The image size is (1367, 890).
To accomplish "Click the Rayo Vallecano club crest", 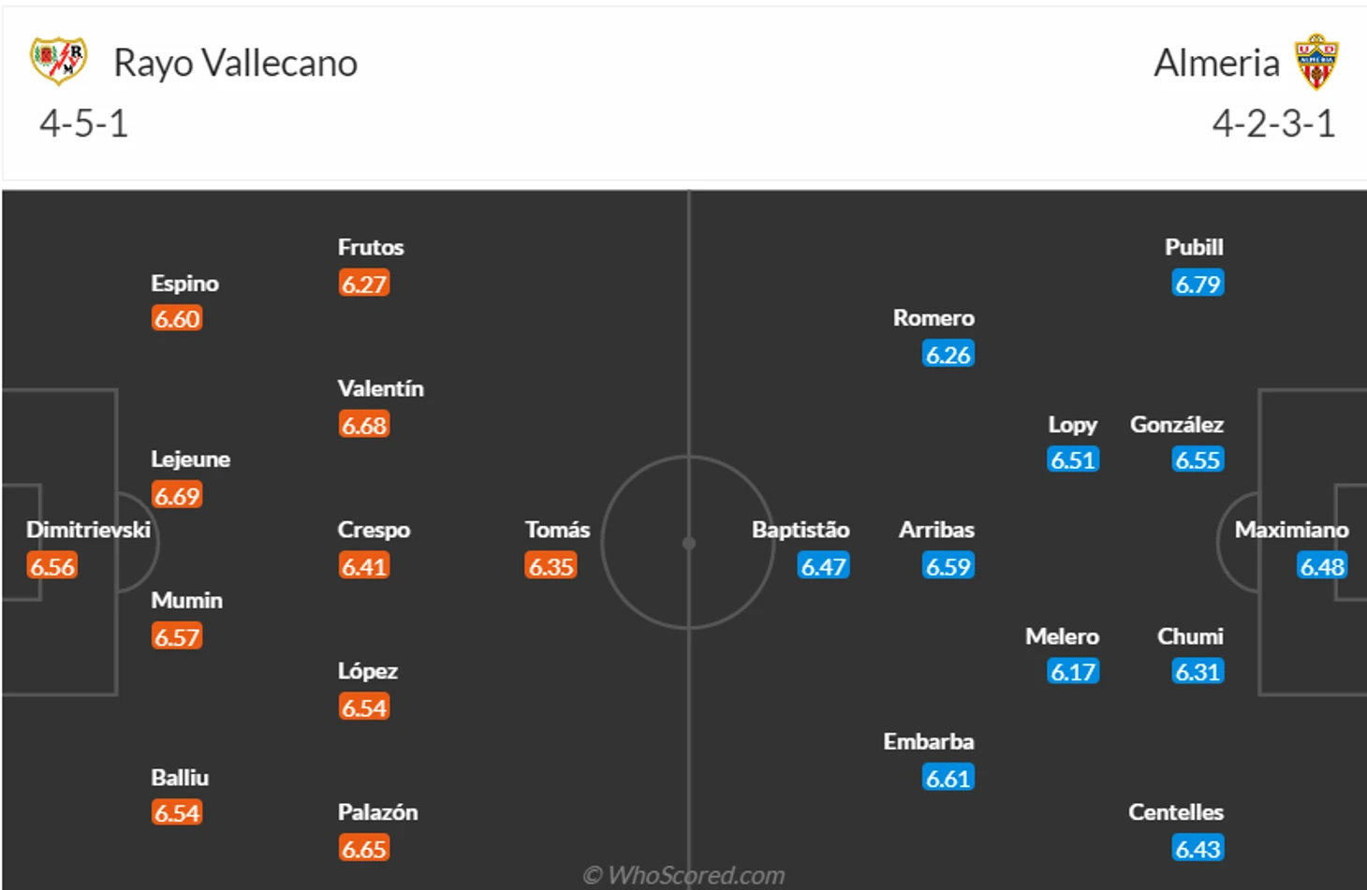I will tap(59, 61).
